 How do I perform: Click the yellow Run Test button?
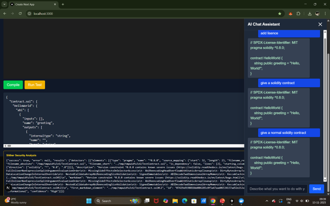click(x=35, y=85)
